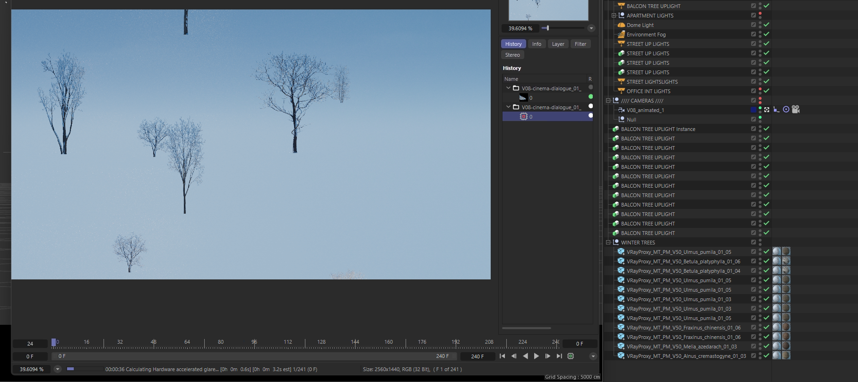Click the WINTER TREES null icon
This screenshot has height=382, width=858.
pos(615,243)
